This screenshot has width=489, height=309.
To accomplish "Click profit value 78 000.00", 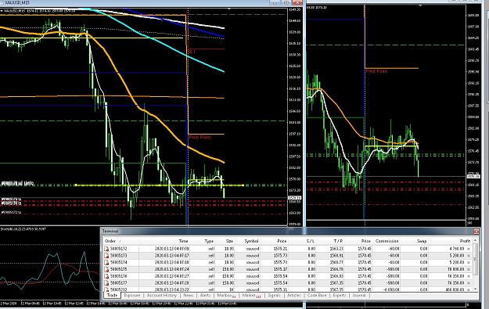I will coord(456,269).
